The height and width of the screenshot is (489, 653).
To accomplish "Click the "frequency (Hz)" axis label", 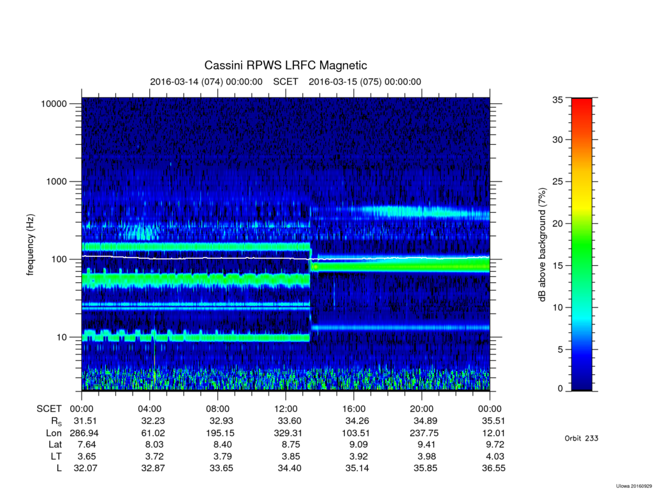I will pyautogui.click(x=30, y=245).
